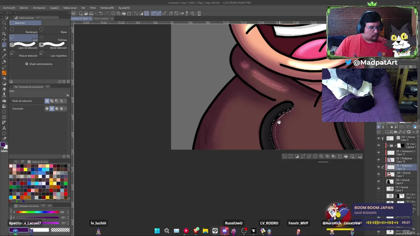Click the Scale/Rotate transform icon in command bar
The image size is (420, 236).
(129, 13)
